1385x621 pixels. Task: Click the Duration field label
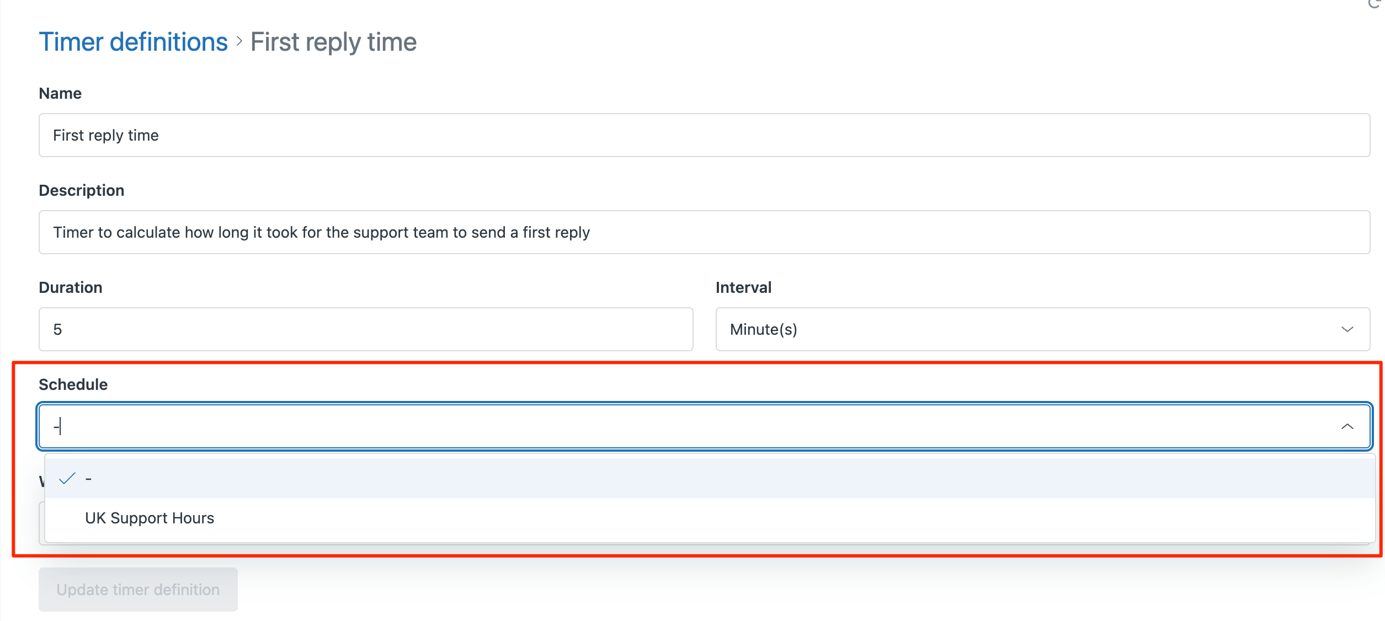tap(71, 287)
